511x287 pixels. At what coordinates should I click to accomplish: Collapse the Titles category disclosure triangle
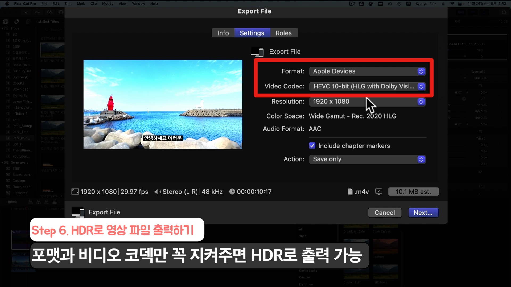(2, 28)
